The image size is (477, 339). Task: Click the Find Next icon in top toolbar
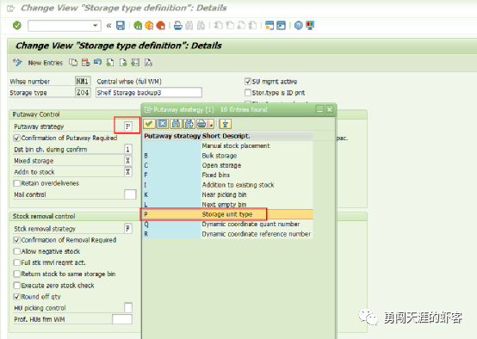[x=201, y=26]
